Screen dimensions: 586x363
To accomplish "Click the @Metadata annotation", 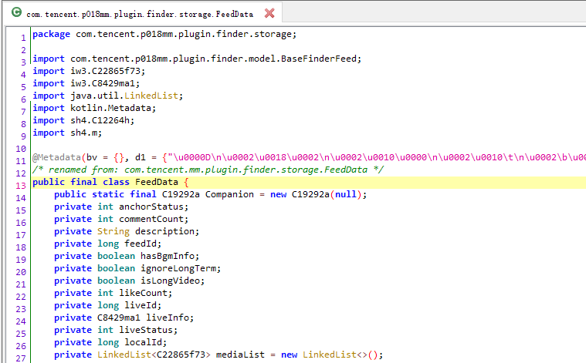I will click(56, 157).
